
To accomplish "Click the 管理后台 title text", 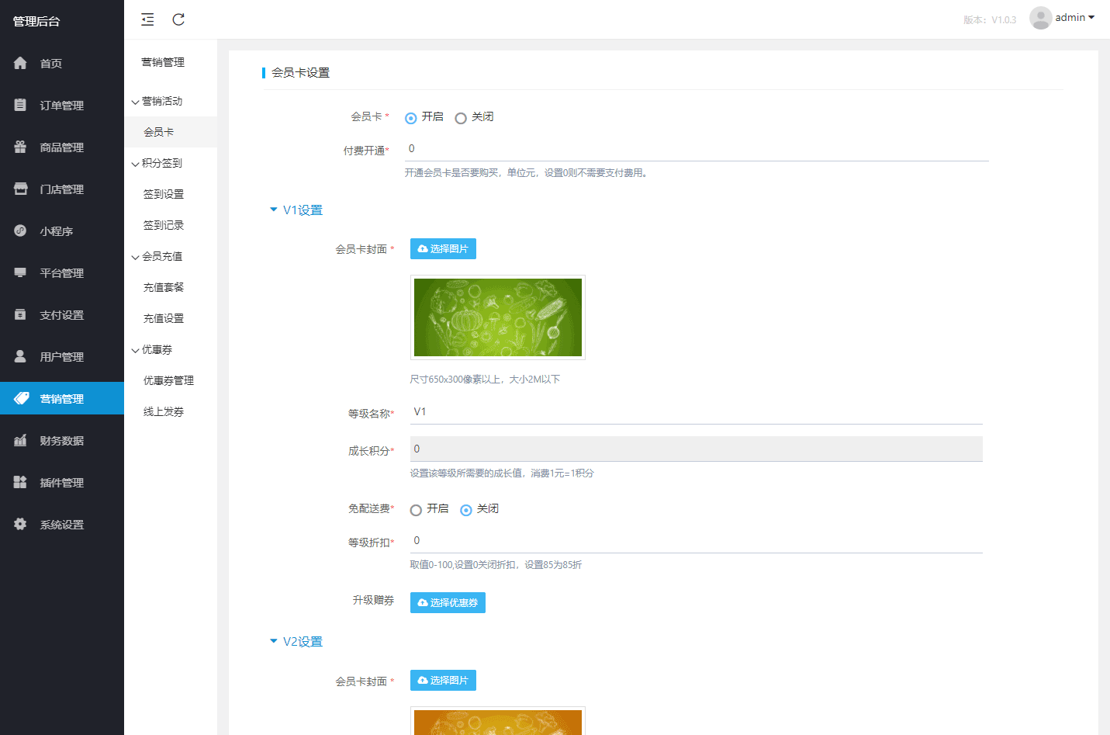I will pos(36,21).
